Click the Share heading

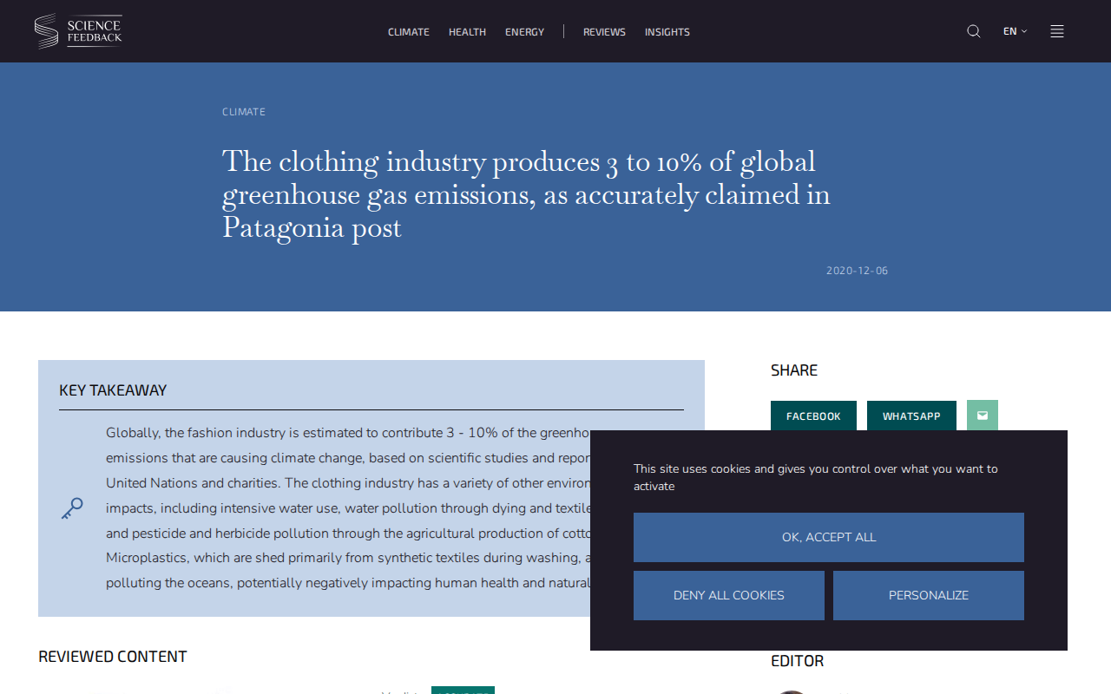[x=794, y=370]
